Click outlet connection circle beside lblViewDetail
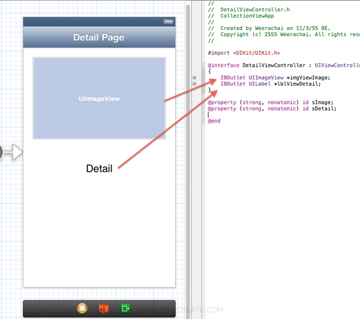 coord(194,84)
